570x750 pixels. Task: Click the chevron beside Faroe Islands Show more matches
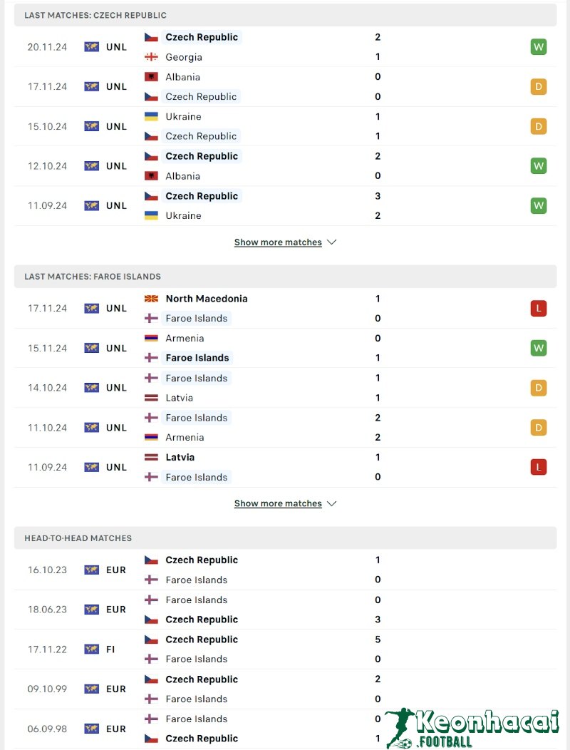[331, 503]
